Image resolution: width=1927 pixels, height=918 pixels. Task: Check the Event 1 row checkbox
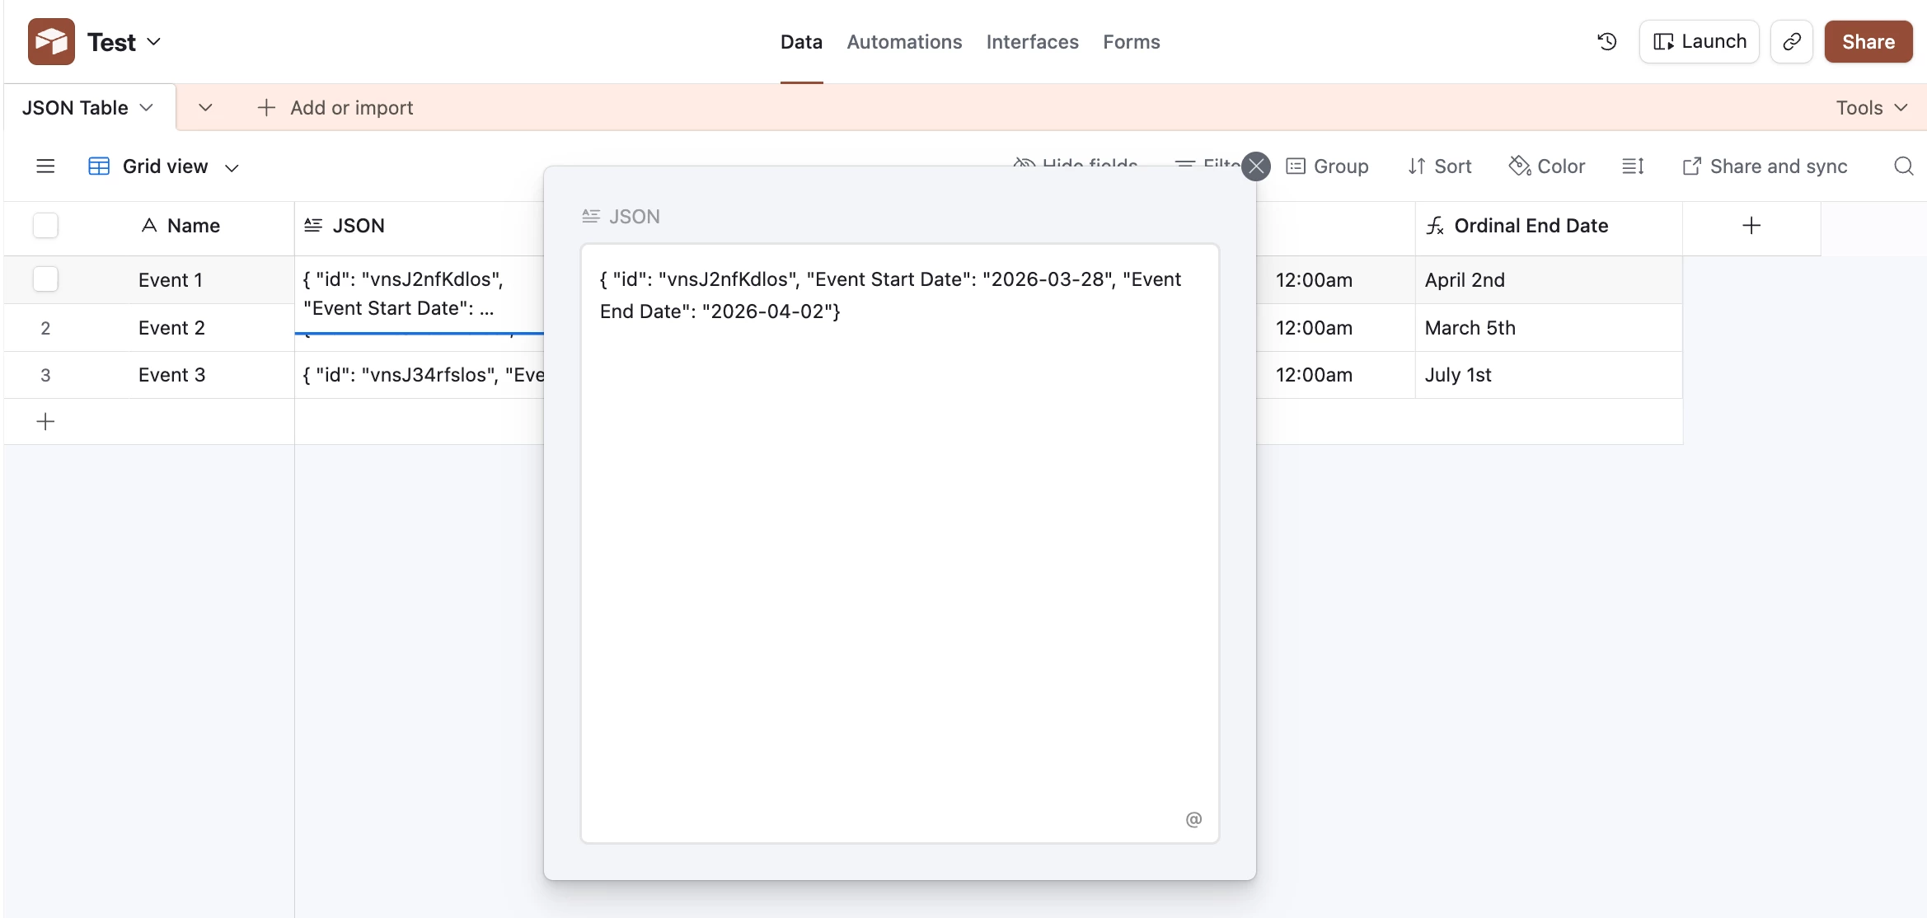45,279
